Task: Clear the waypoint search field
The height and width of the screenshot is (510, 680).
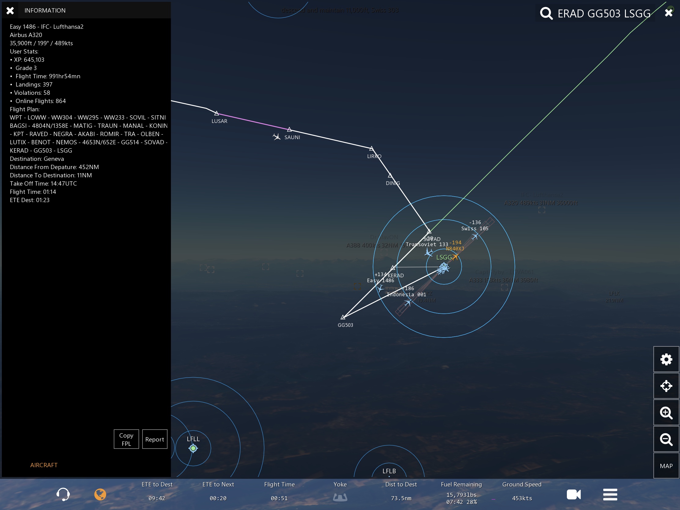Action: pos(668,13)
